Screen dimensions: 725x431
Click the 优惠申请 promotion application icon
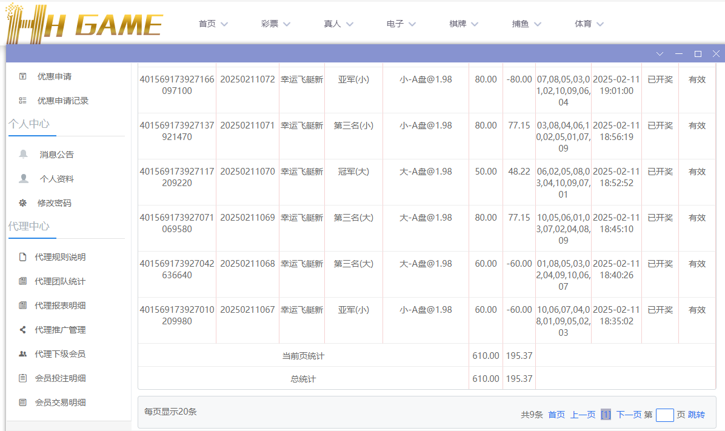click(23, 76)
